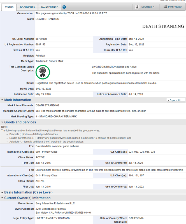Switch to the MAINTENANCE tab
The width and height of the screenshot is (186, 224).
(x=50, y=7)
